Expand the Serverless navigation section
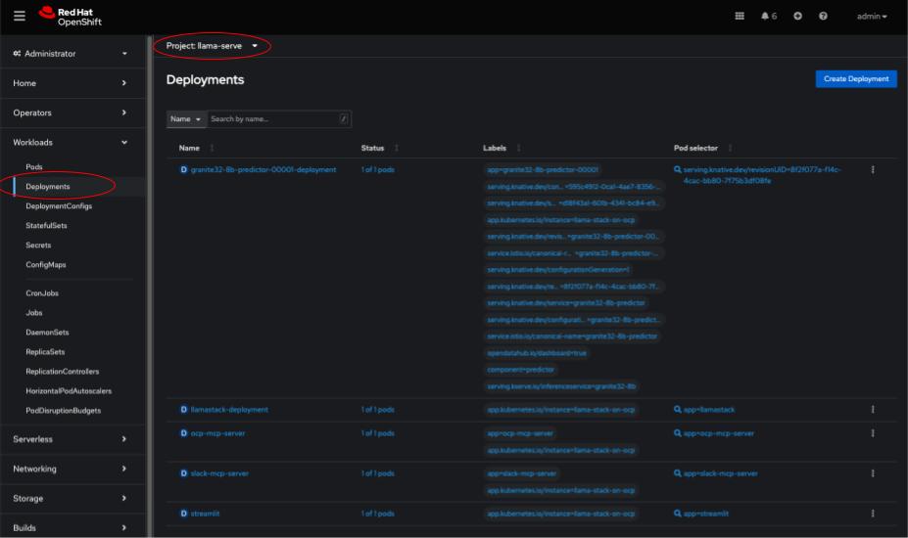This screenshot has width=908, height=538. pos(71,439)
